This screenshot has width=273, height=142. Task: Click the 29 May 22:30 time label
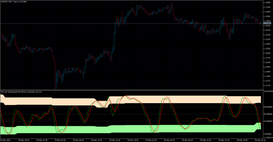(151, 140)
